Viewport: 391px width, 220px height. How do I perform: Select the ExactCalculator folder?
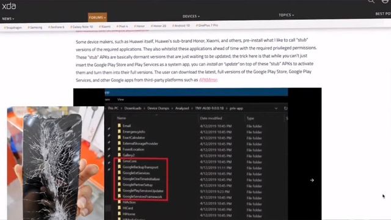(x=134, y=137)
